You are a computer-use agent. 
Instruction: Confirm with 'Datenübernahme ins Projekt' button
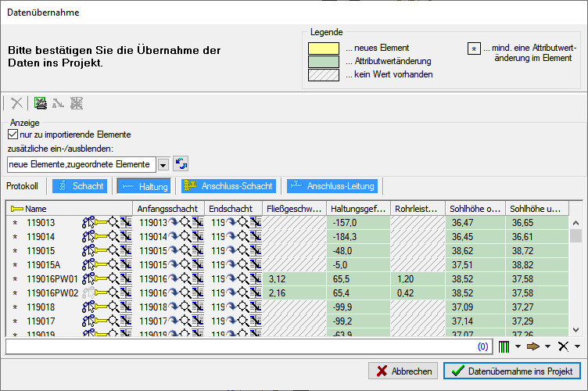click(x=512, y=371)
